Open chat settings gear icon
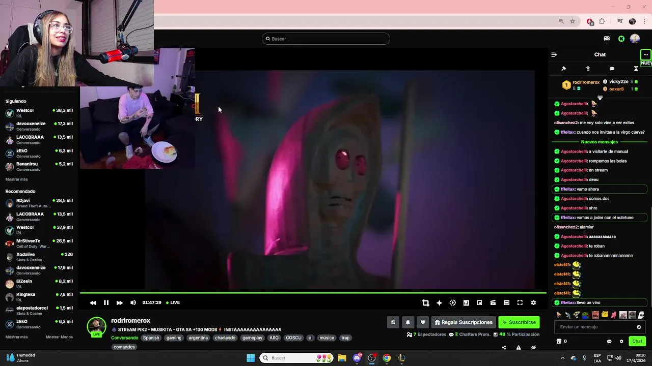This screenshot has height=366, width=652. tap(621, 341)
